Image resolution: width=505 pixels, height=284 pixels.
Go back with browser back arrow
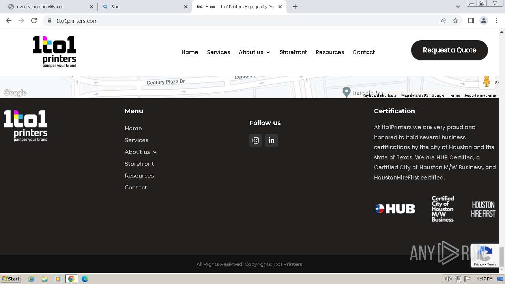coord(9,21)
